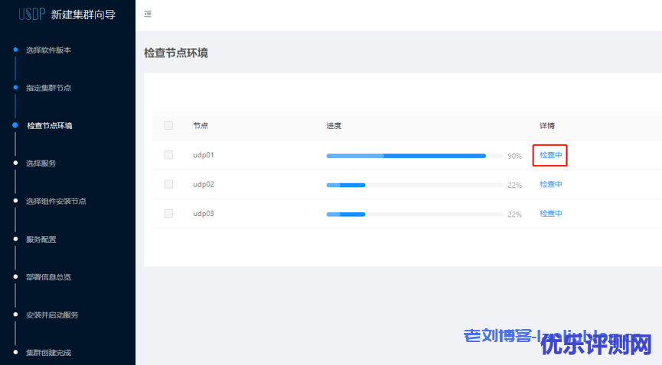Open the 选择服务 step
Screen dimensions: 662x365
[x=41, y=163]
